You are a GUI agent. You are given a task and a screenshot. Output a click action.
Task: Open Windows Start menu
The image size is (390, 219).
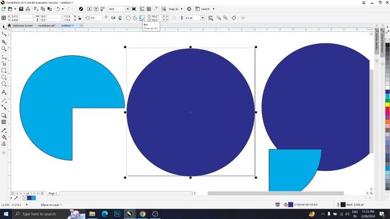pos(5,214)
